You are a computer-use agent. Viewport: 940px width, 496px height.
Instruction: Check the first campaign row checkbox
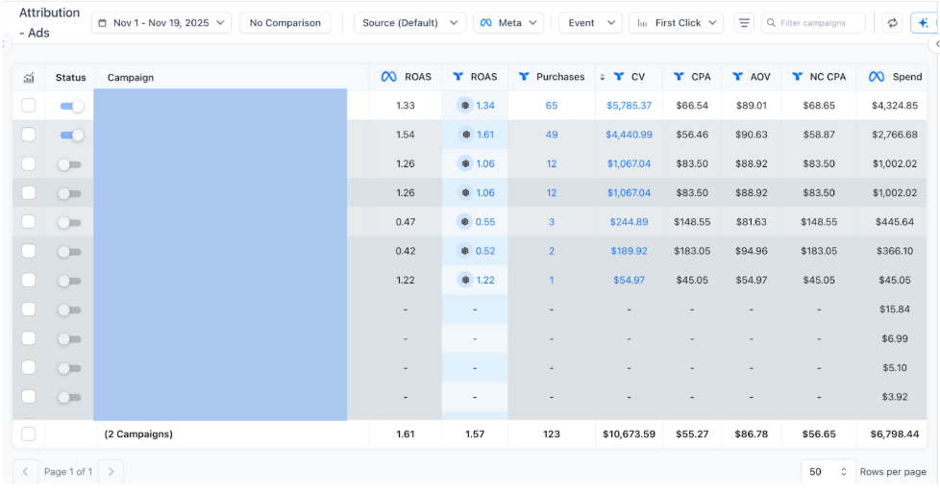[x=29, y=106]
